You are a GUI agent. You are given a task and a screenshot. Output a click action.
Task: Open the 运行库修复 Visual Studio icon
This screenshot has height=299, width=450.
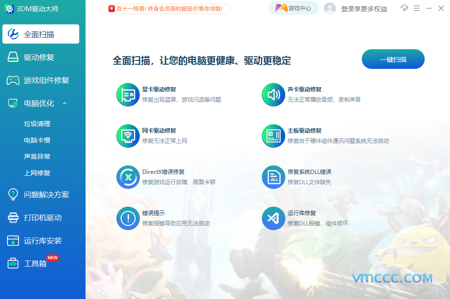tap(274, 218)
